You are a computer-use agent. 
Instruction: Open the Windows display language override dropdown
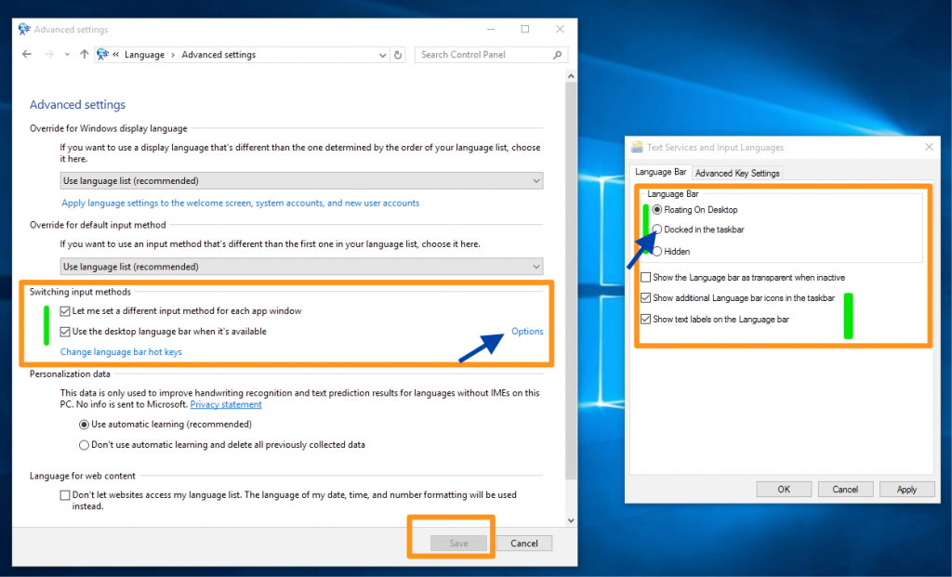click(301, 181)
